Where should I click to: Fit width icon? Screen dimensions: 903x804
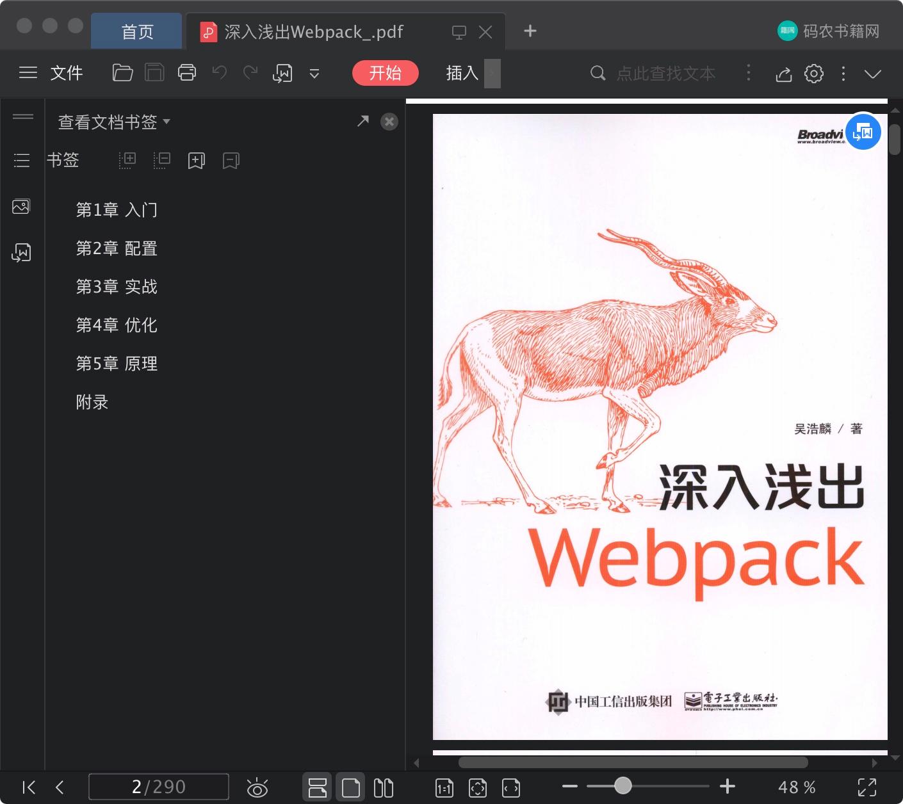tap(511, 788)
